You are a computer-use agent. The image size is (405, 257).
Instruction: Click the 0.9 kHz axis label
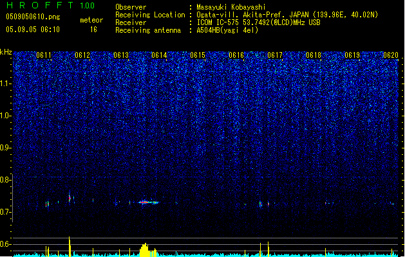[x=5, y=148]
